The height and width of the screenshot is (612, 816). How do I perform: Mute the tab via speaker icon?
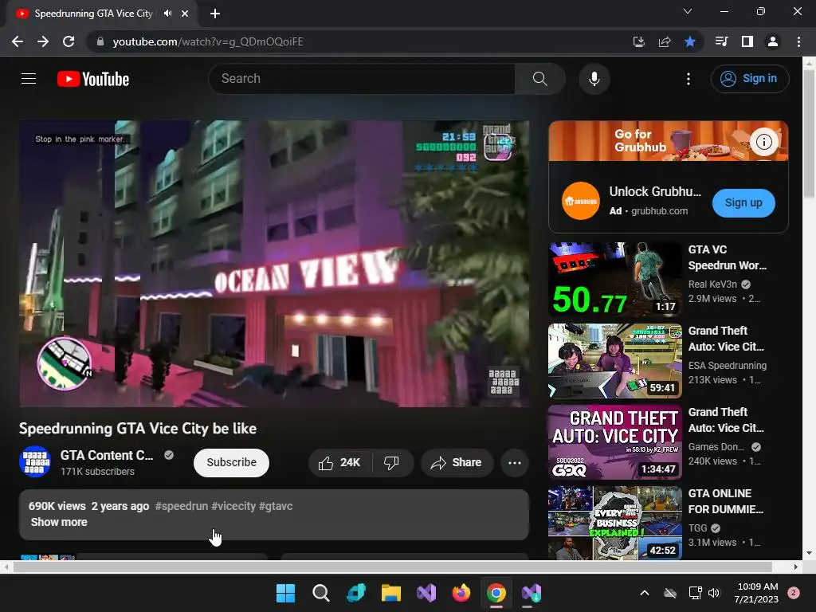coord(167,14)
